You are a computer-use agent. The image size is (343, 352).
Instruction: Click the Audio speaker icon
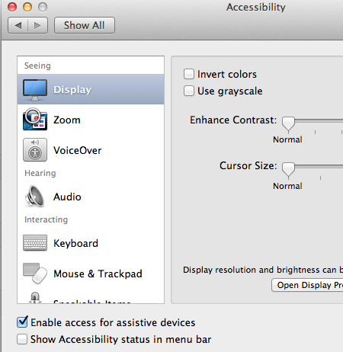(x=35, y=197)
